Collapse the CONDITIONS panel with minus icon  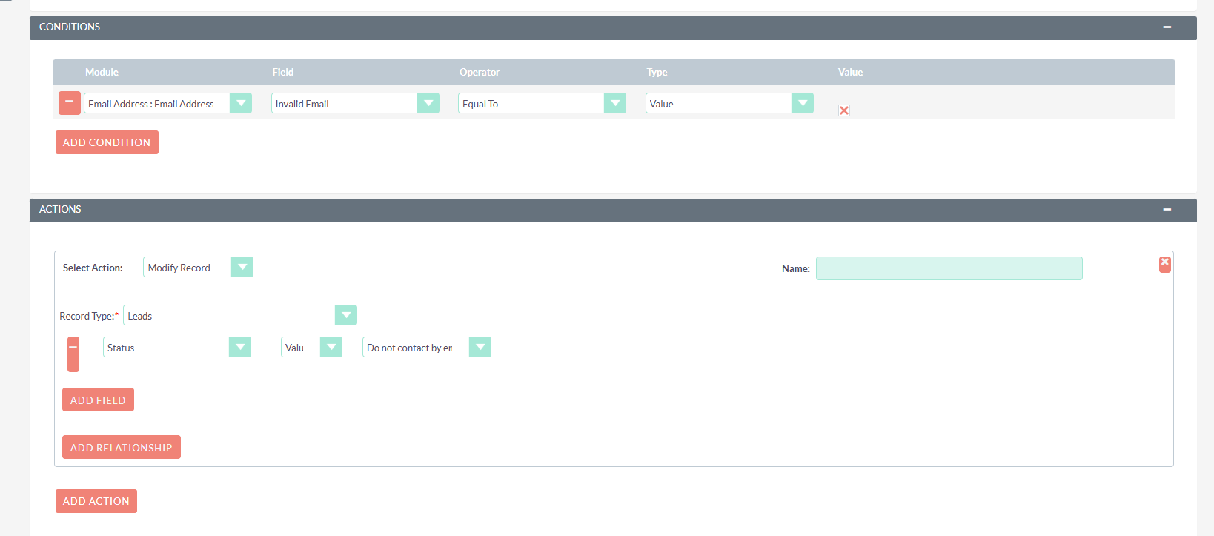tap(1167, 27)
